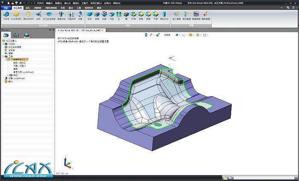Switch to the 钻孔 ribbon tab
Screen dimensions: 299x181
27,8
